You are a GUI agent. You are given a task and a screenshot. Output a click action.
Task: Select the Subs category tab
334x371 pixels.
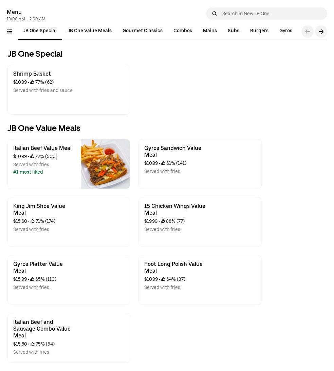pos(233,31)
